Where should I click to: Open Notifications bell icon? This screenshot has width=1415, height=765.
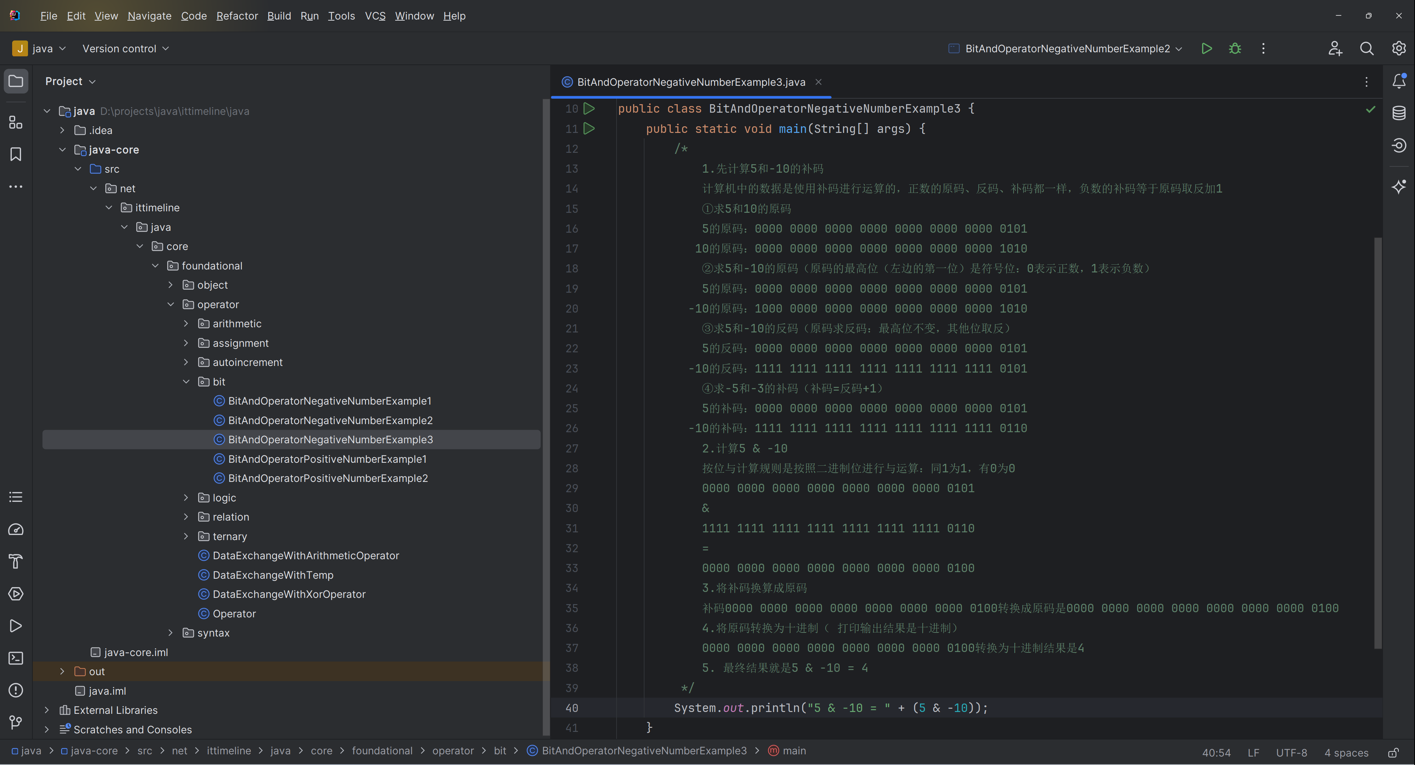click(x=1399, y=81)
